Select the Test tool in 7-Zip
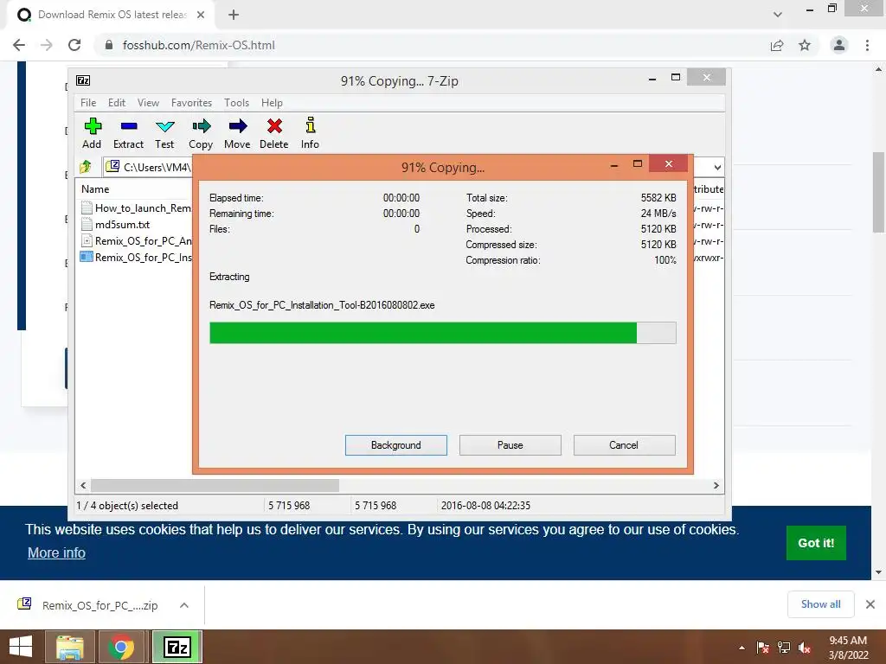Image resolution: width=886 pixels, height=664 pixels. click(164, 133)
